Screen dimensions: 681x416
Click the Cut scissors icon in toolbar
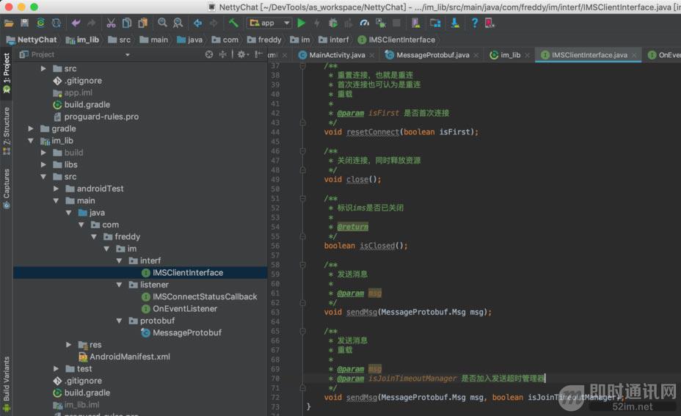pos(111,23)
